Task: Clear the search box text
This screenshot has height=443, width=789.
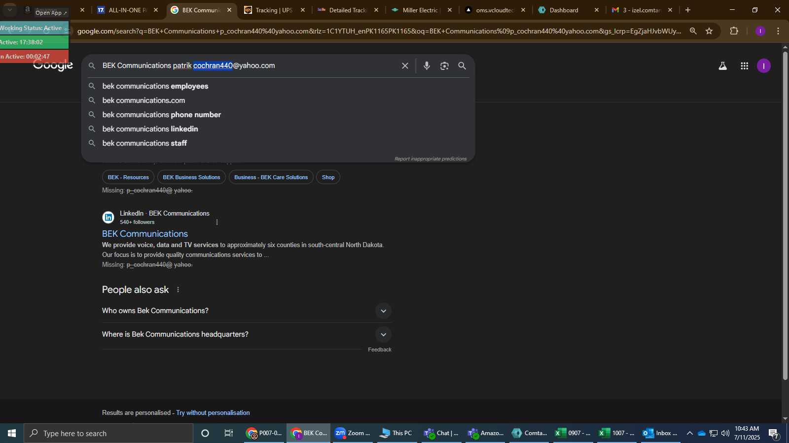Action: pyautogui.click(x=405, y=65)
